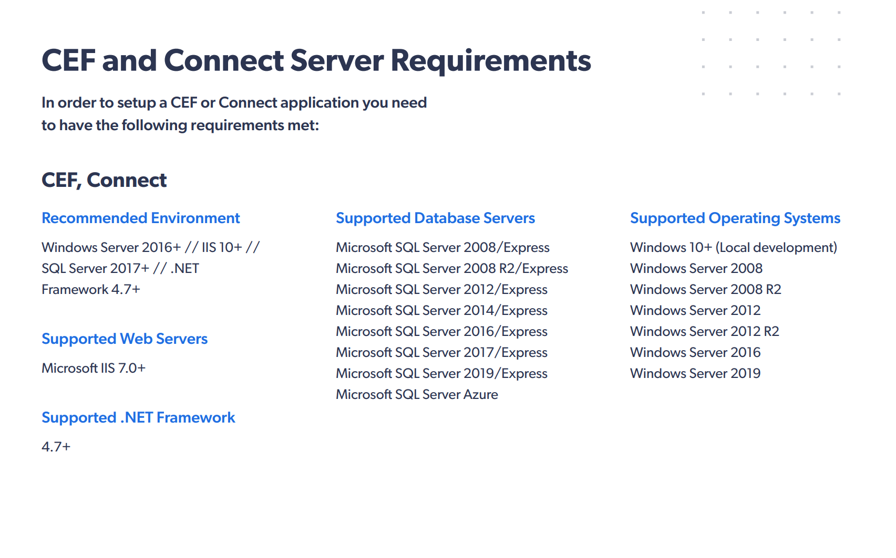Click the 'CEF and Connect Server Requirements' title
This screenshot has width=896, height=558.
click(316, 60)
